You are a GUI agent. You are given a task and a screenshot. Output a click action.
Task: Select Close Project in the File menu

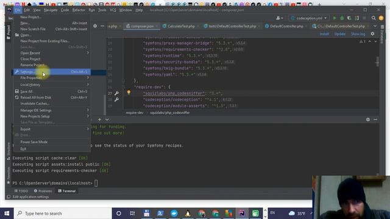pos(52,59)
